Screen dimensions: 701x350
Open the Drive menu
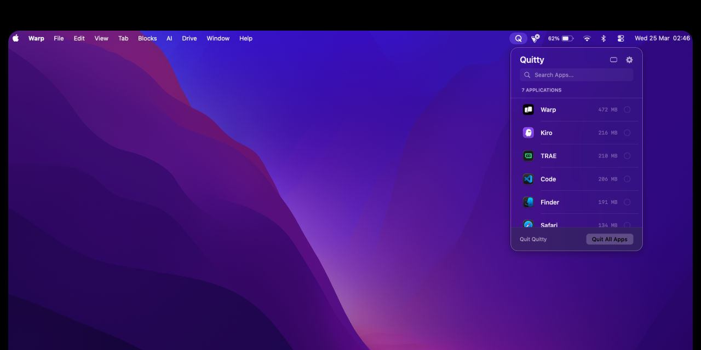click(x=189, y=38)
